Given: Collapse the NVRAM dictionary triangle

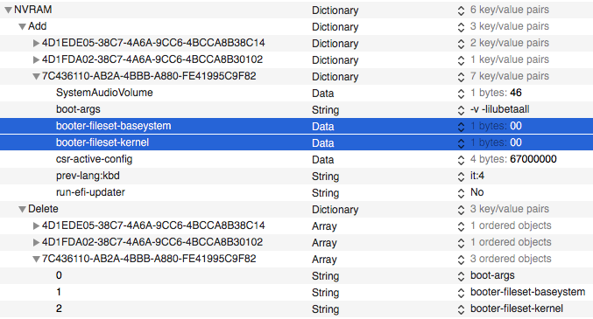Looking at the screenshot, I should [8, 10].
